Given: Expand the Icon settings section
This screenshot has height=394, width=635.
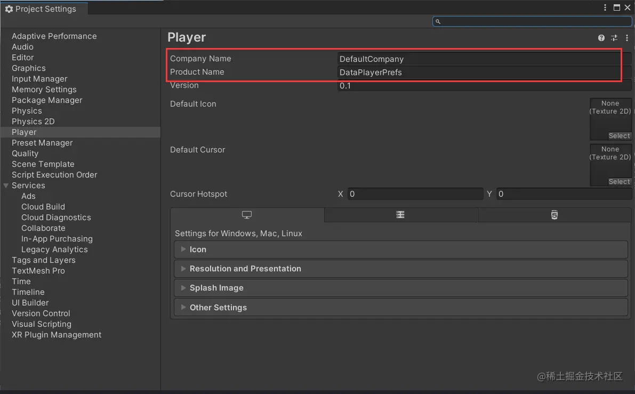Looking at the screenshot, I should [x=400, y=250].
